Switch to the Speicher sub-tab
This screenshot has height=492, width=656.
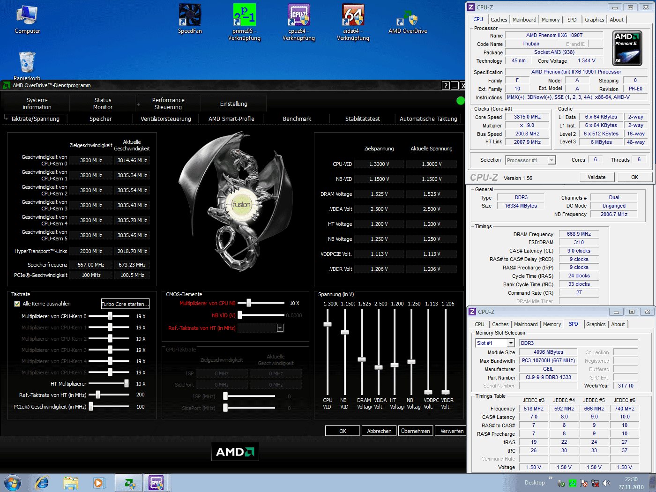(101, 119)
